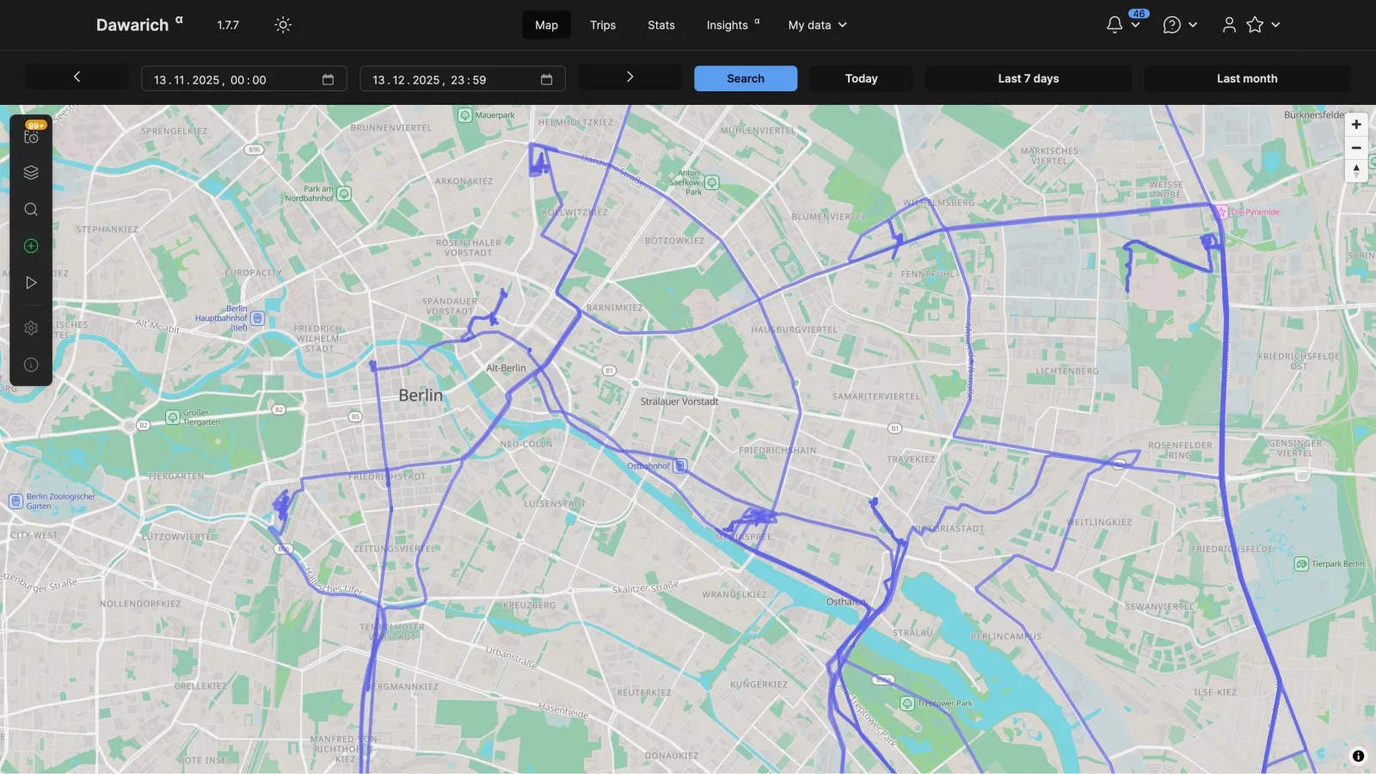
Task: Click the green add-place plus icon
Action: [31, 246]
